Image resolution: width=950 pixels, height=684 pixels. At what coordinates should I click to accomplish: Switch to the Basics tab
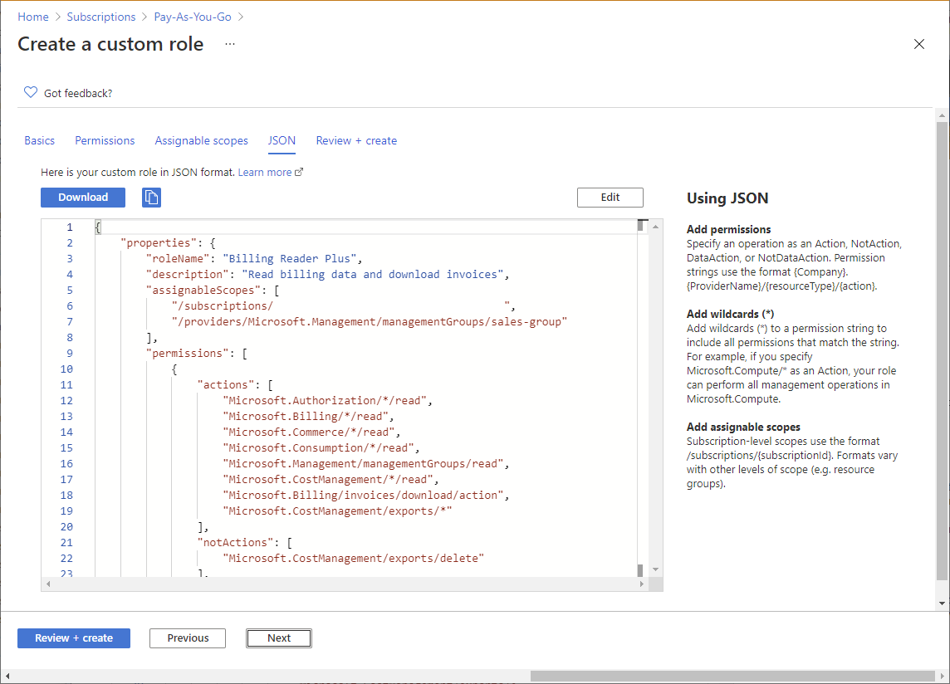coord(39,141)
